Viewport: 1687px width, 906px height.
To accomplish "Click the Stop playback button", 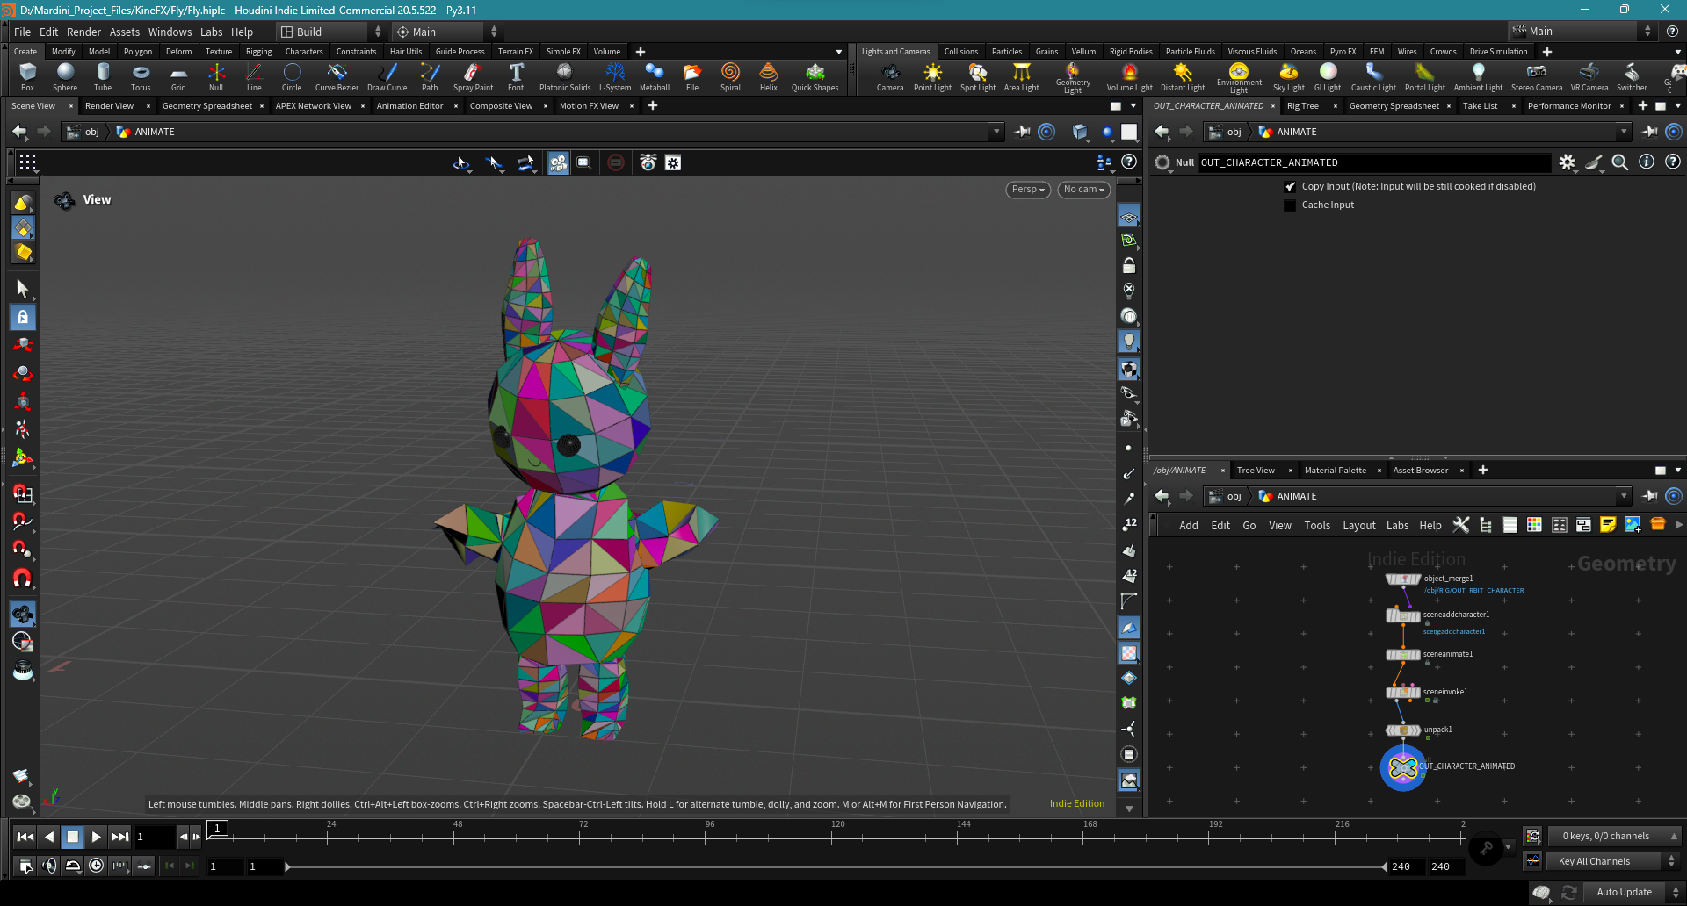I will coord(73,837).
